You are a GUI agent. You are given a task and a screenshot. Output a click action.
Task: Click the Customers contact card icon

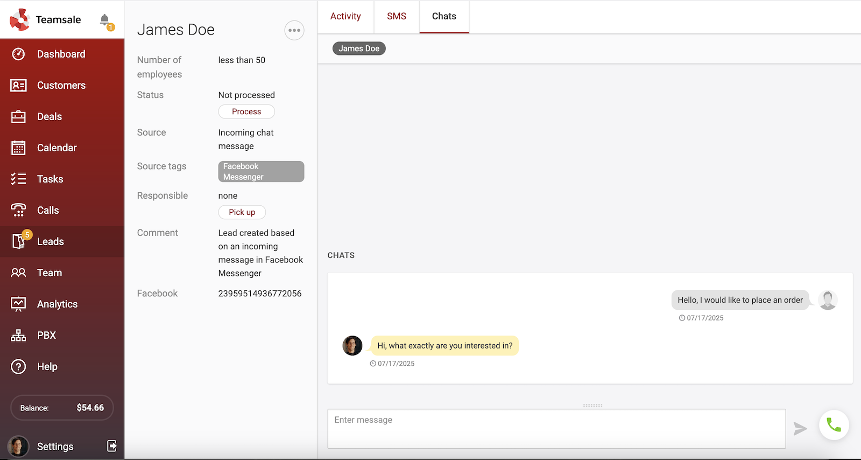point(18,85)
